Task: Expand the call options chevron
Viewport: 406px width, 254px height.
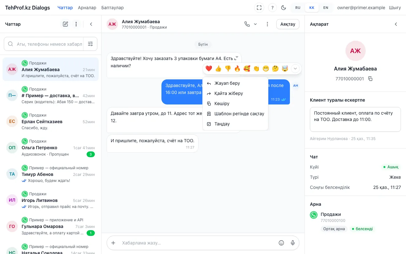Action: (255, 24)
